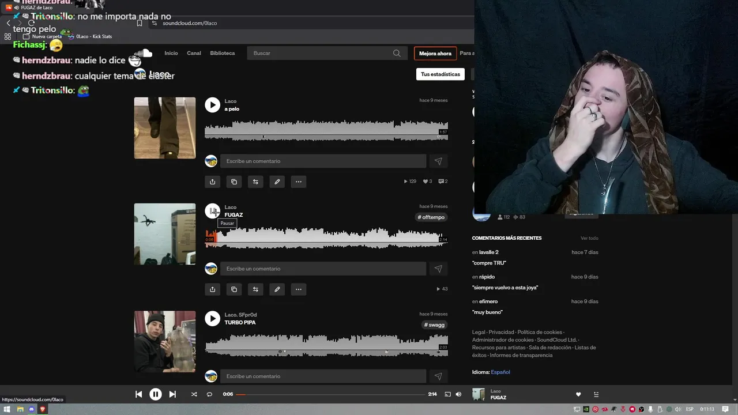The image size is (738, 415).
Task: Click the search magnifier icon
Action: (x=397, y=53)
